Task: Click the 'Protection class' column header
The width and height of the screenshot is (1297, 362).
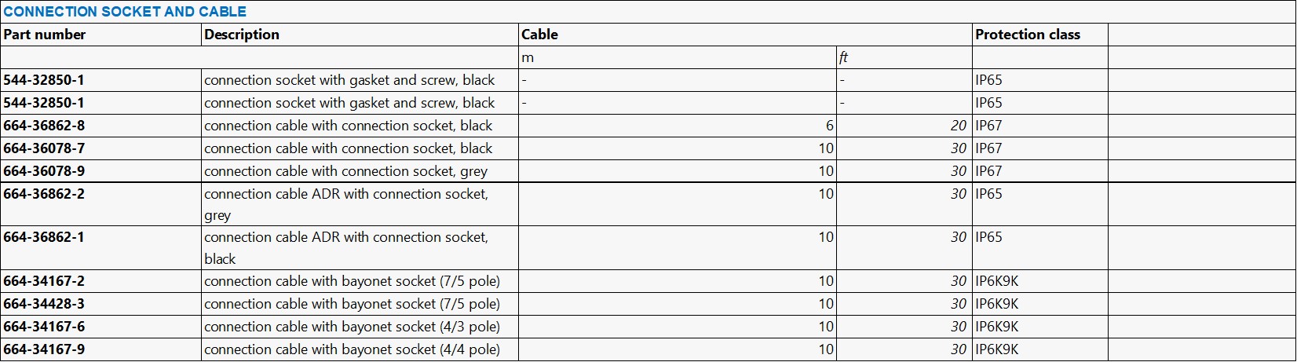Action: pyautogui.click(x=1027, y=35)
